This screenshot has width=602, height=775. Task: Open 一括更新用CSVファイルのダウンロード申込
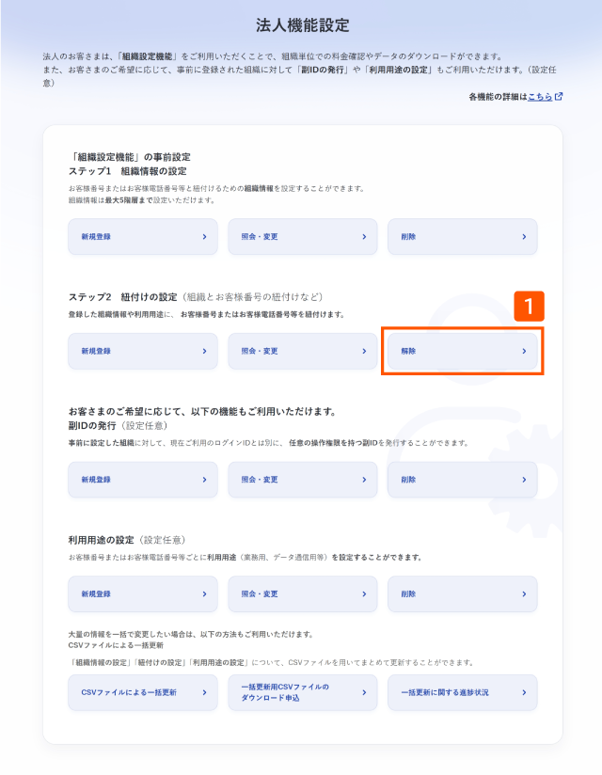[x=303, y=692]
